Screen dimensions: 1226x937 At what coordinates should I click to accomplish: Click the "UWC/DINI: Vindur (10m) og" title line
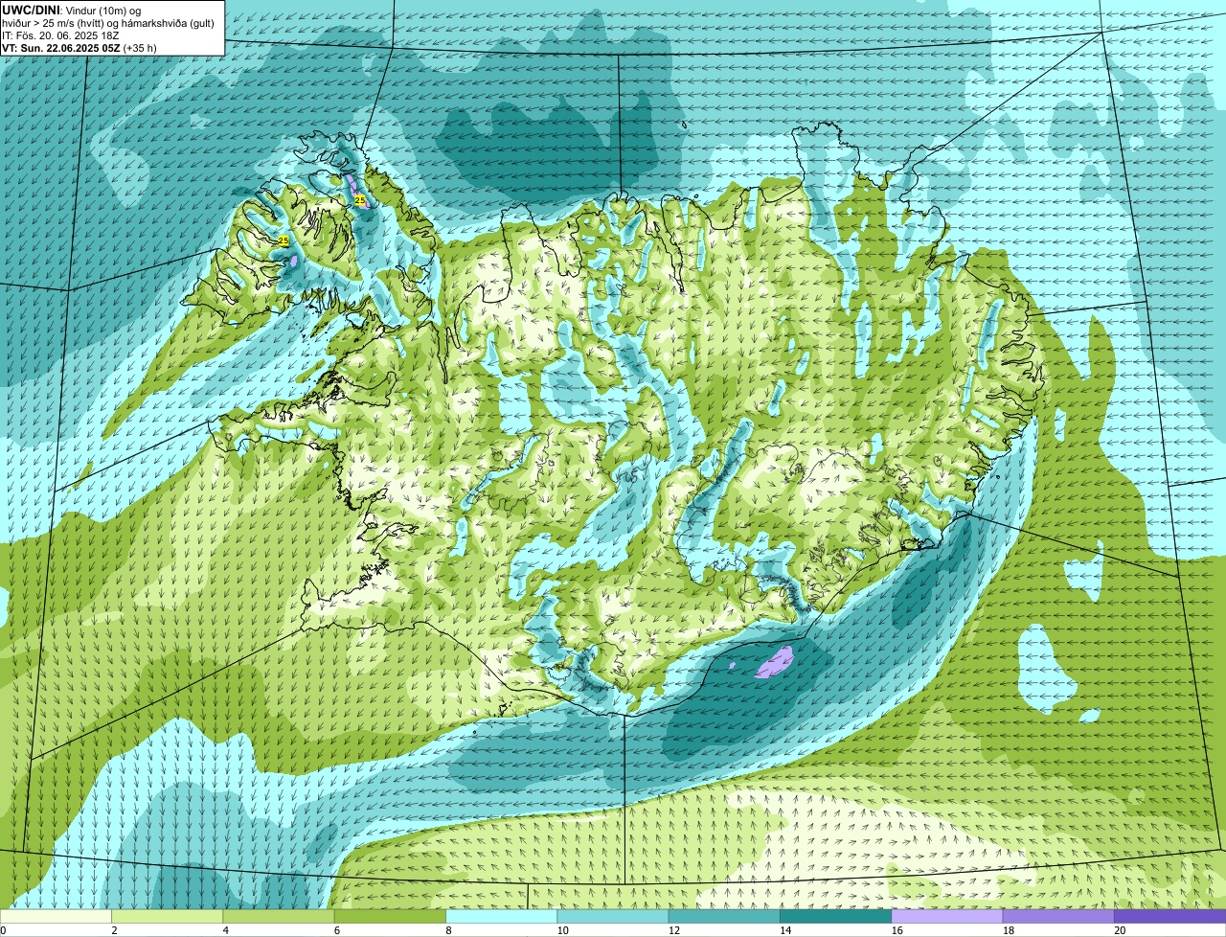72,10
